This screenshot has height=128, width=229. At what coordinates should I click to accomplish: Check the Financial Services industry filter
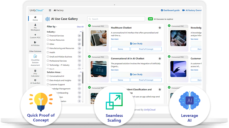48,36
